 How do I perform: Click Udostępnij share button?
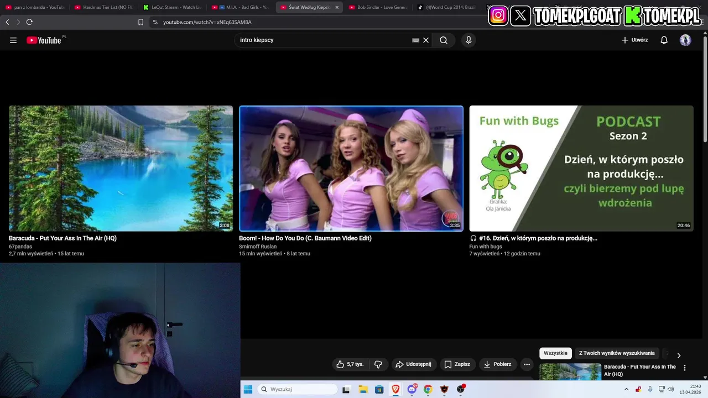click(413, 364)
